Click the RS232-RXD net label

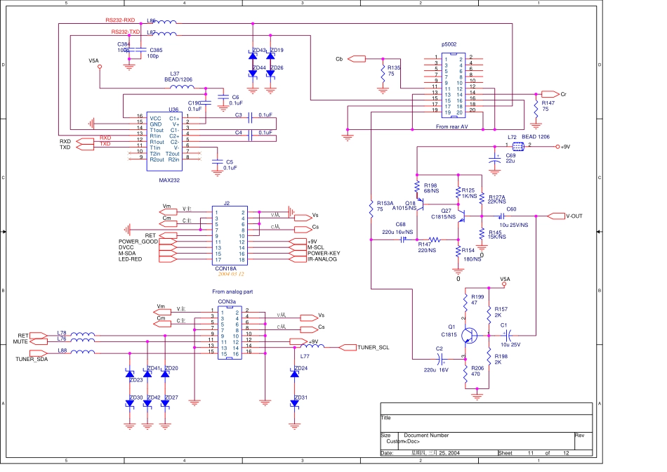click(x=120, y=21)
